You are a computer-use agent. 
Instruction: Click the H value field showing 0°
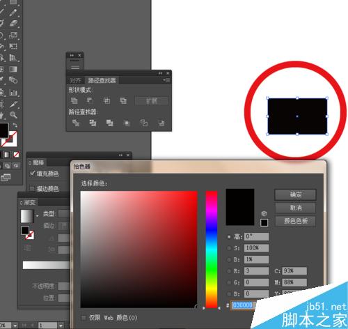256,236
